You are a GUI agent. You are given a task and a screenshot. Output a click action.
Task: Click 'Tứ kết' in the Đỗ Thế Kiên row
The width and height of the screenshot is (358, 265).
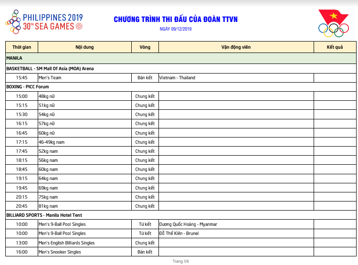point(145,233)
